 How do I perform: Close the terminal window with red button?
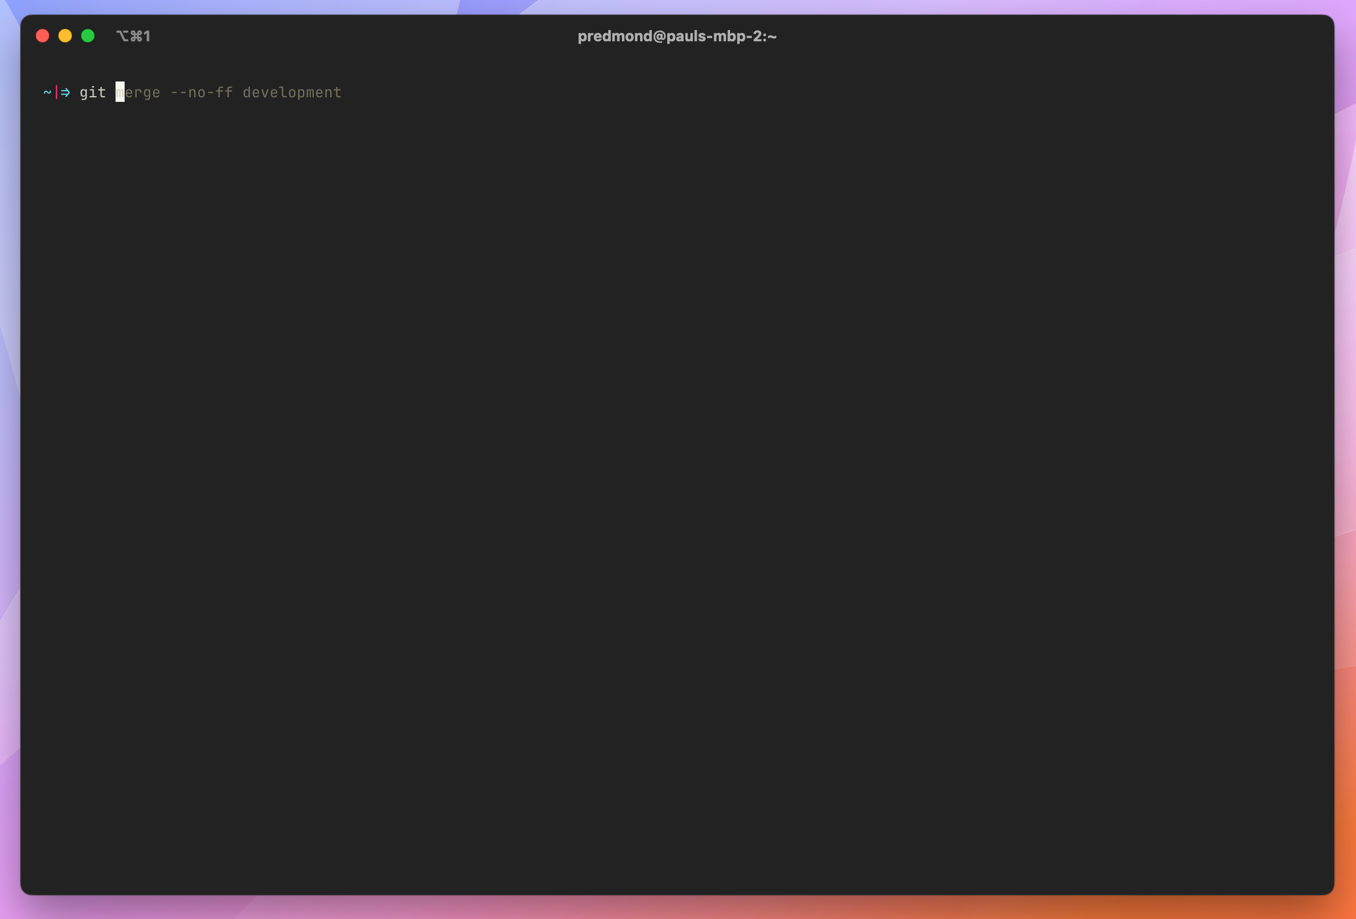pyautogui.click(x=42, y=36)
